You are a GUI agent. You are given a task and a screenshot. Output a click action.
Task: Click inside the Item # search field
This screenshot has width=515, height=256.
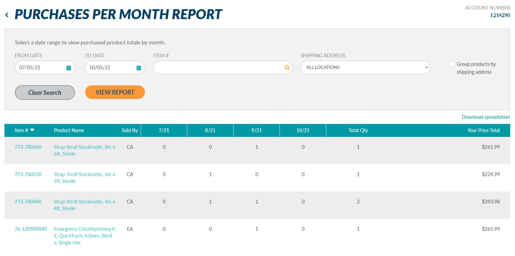[x=219, y=68]
